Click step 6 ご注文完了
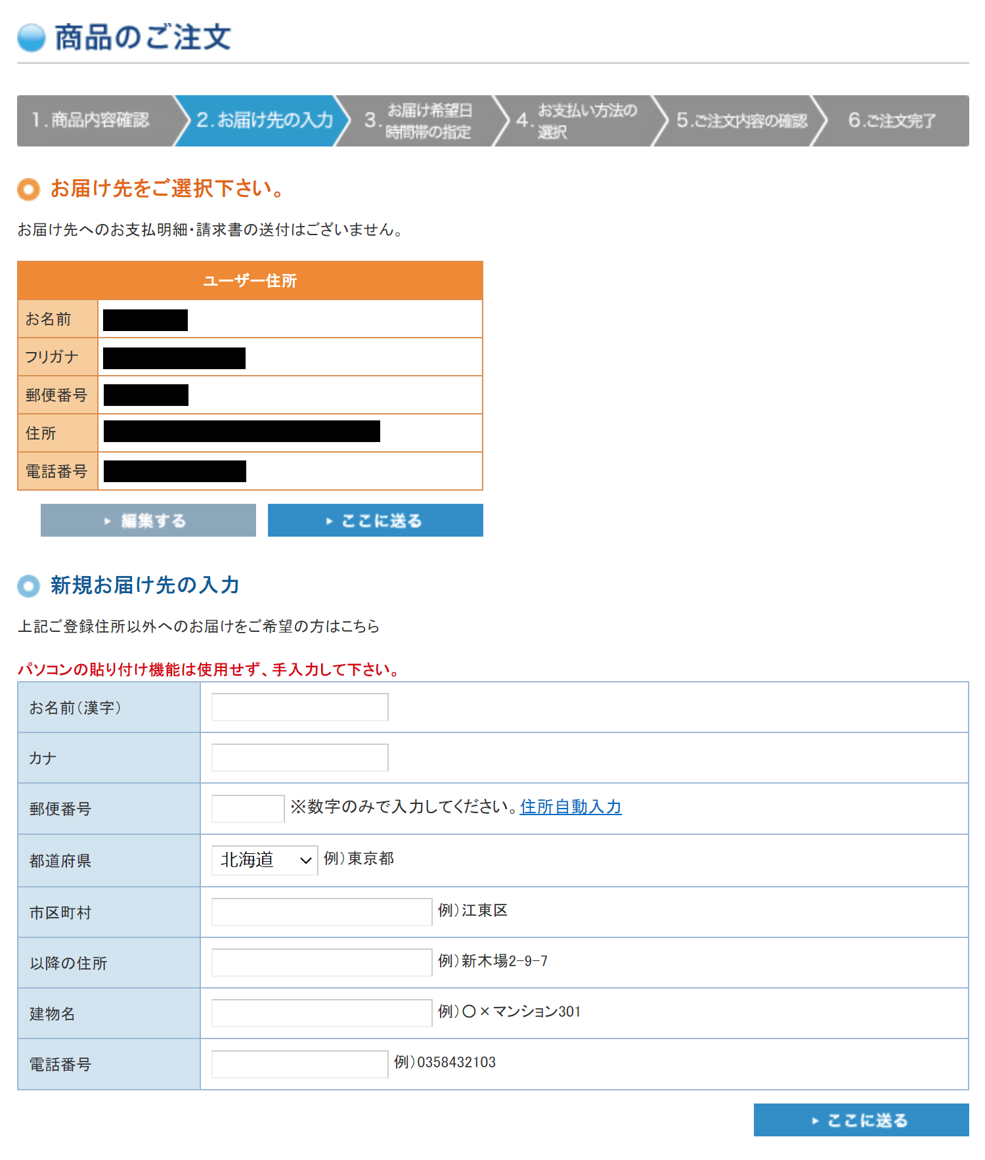 click(x=892, y=121)
